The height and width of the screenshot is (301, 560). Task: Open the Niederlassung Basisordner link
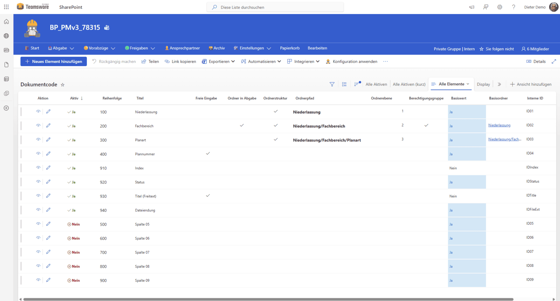point(499,125)
